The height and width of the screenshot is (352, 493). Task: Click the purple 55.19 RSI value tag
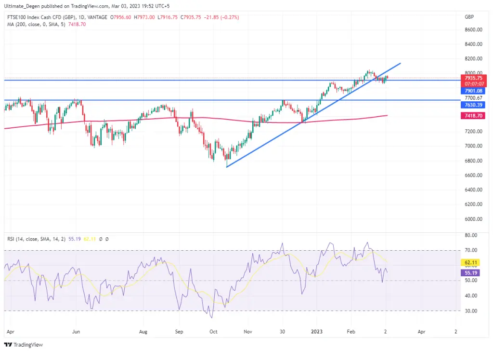pyautogui.click(x=471, y=273)
